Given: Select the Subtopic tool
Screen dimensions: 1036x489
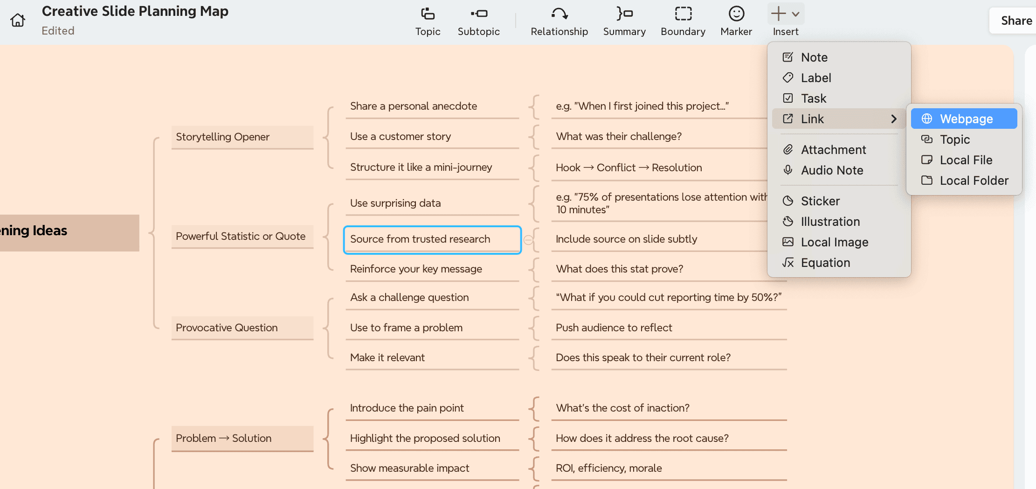Looking at the screenshot, I should tap(478, 21).
